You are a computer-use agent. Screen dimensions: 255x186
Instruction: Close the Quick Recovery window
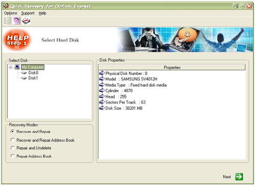249,6
